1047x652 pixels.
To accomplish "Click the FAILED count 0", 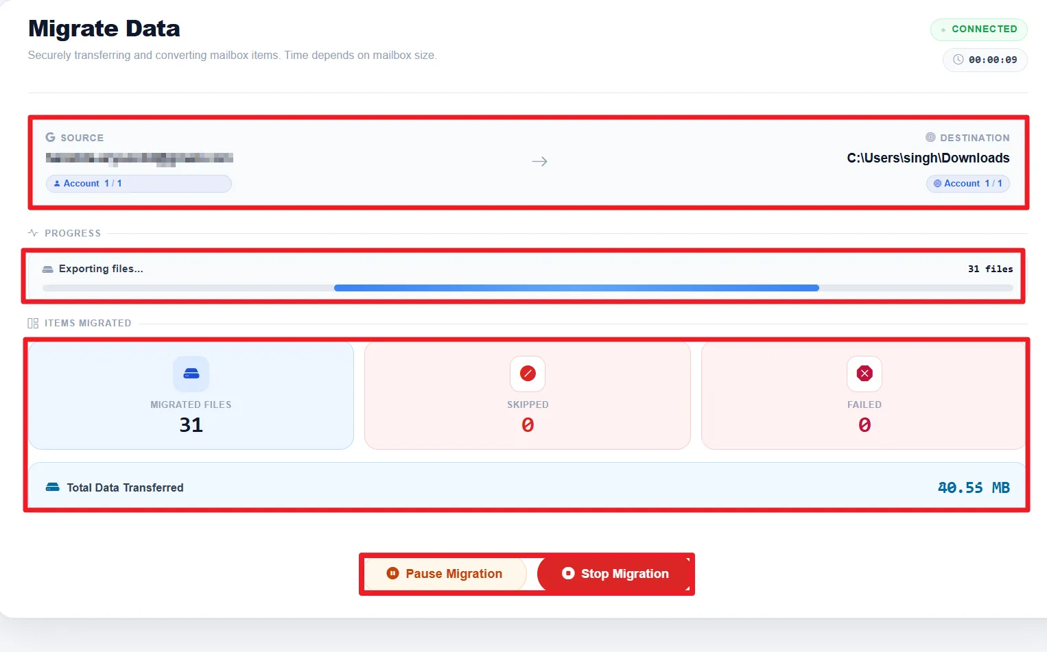I will (864, 425).
